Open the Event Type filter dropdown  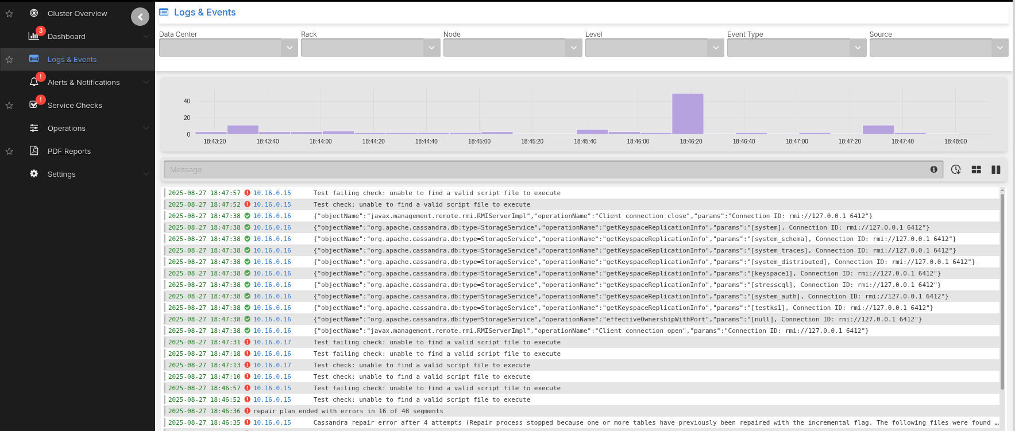pos(796,48)
